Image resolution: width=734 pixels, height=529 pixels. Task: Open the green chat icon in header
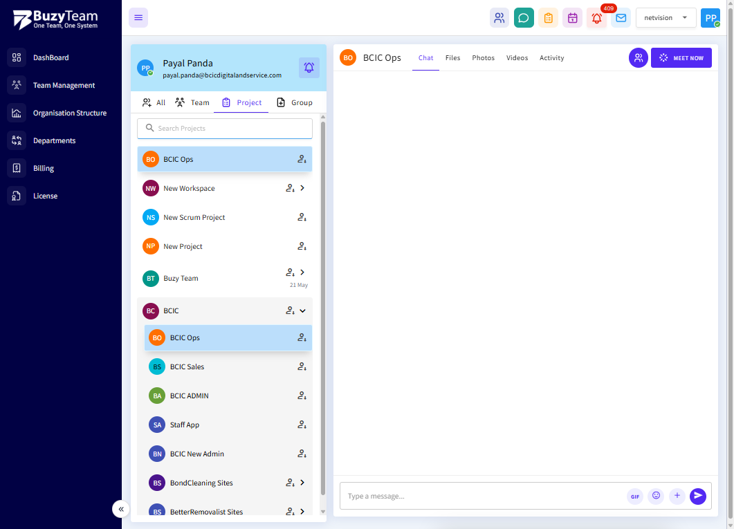[524, 18]
